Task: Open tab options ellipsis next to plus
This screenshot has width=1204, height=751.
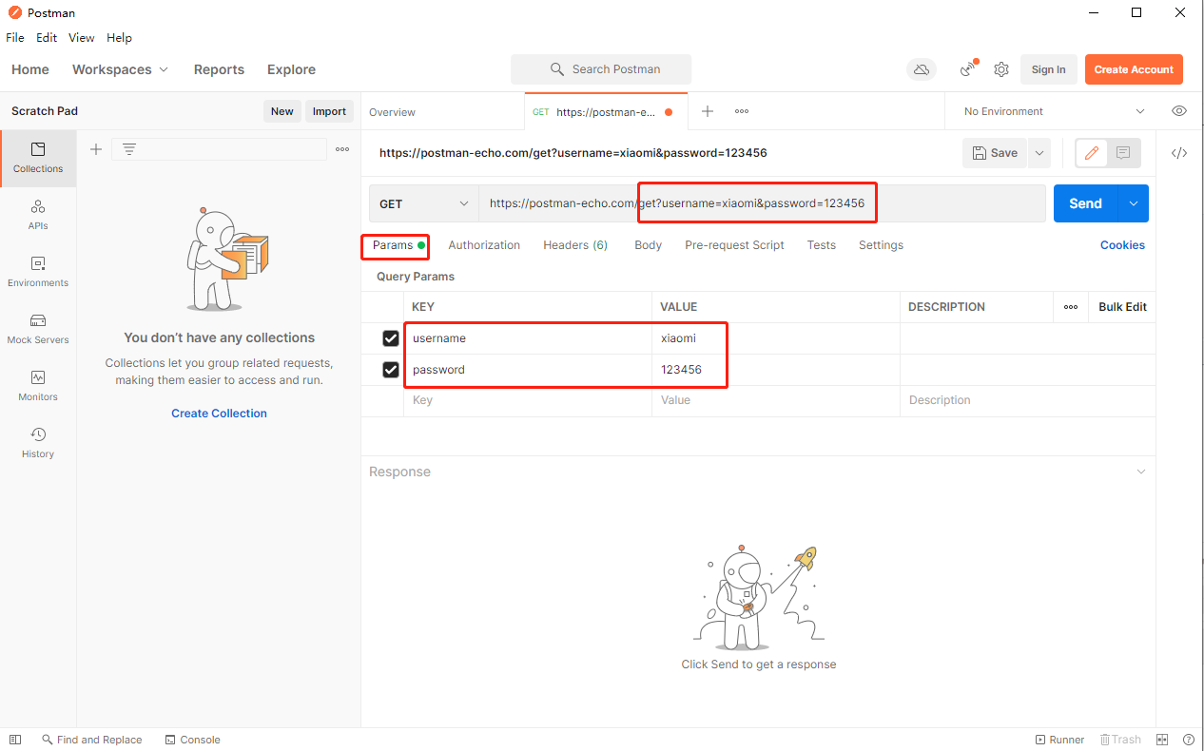Action: pos(742,111)
